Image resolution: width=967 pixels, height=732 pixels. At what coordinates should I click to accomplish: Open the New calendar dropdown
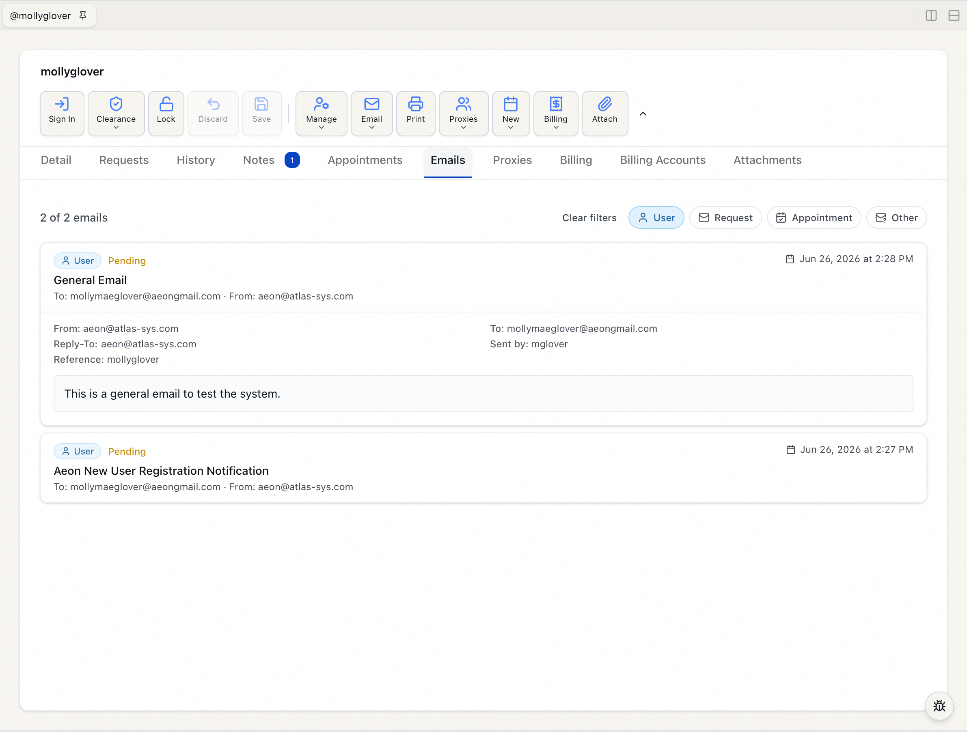[511, 113]
